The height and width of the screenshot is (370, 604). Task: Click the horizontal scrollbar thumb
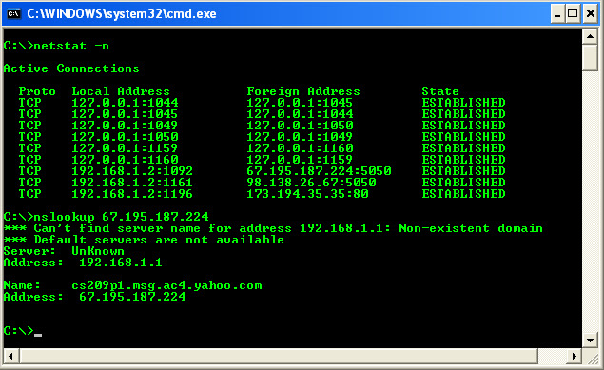[x=279, y=356]
